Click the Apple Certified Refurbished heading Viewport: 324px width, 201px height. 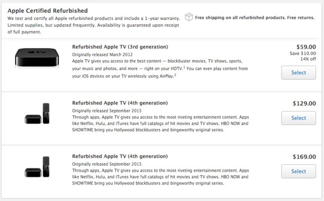pos(48,11)
